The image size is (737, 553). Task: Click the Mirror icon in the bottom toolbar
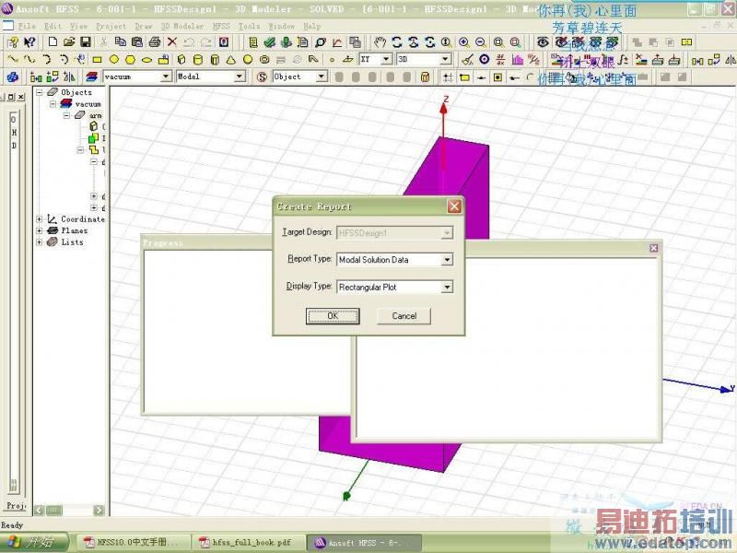pos(70,76)
